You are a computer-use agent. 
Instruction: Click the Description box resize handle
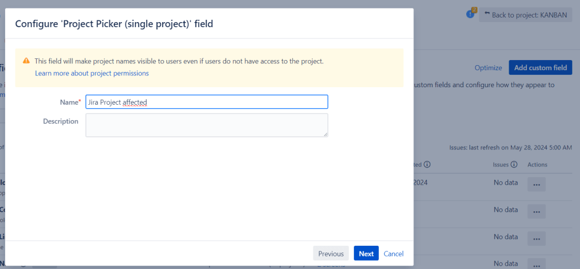(325, 134)
